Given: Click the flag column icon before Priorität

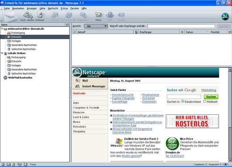Looking at the screenshot, I should point(207,32).
